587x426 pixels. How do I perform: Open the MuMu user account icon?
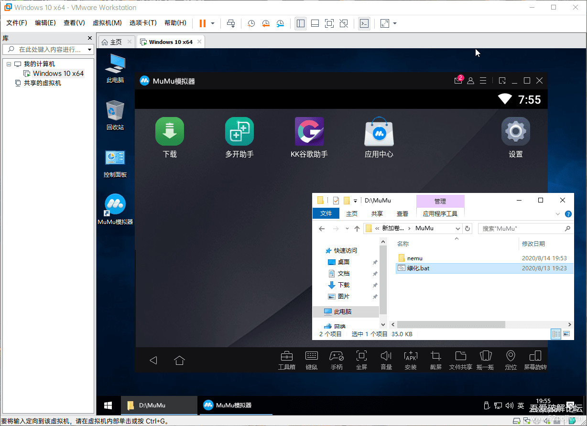click(x=470, y=81)
